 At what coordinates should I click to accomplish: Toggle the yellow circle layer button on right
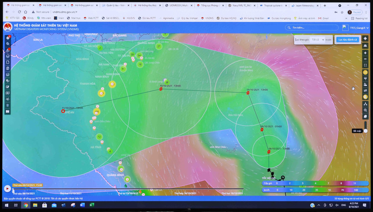(x=365, y=72)
